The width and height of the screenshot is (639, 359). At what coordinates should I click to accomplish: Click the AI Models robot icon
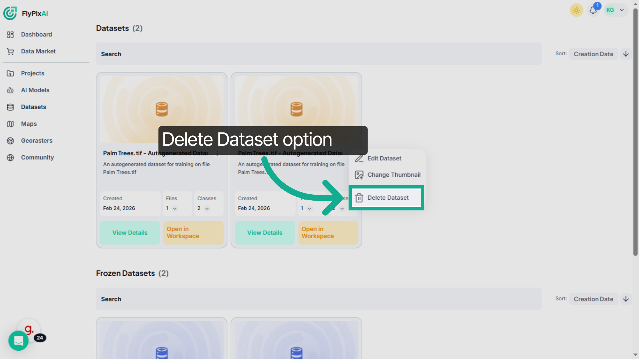click(x=10, y=90)
